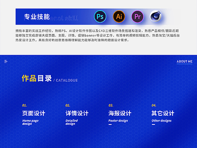Click the Cinema 4D sphere icon
The height and width of the screenshot is (148, 197).
156,16
